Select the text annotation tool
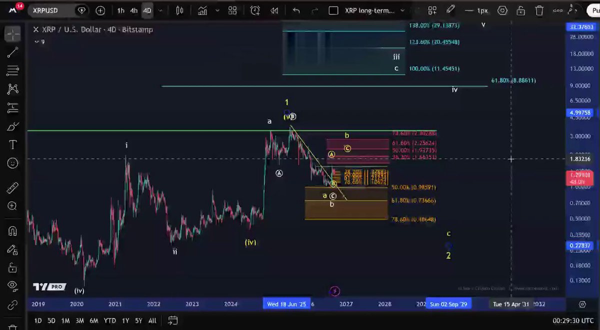Screen dimensions: 600x330 tap(13, 145)
